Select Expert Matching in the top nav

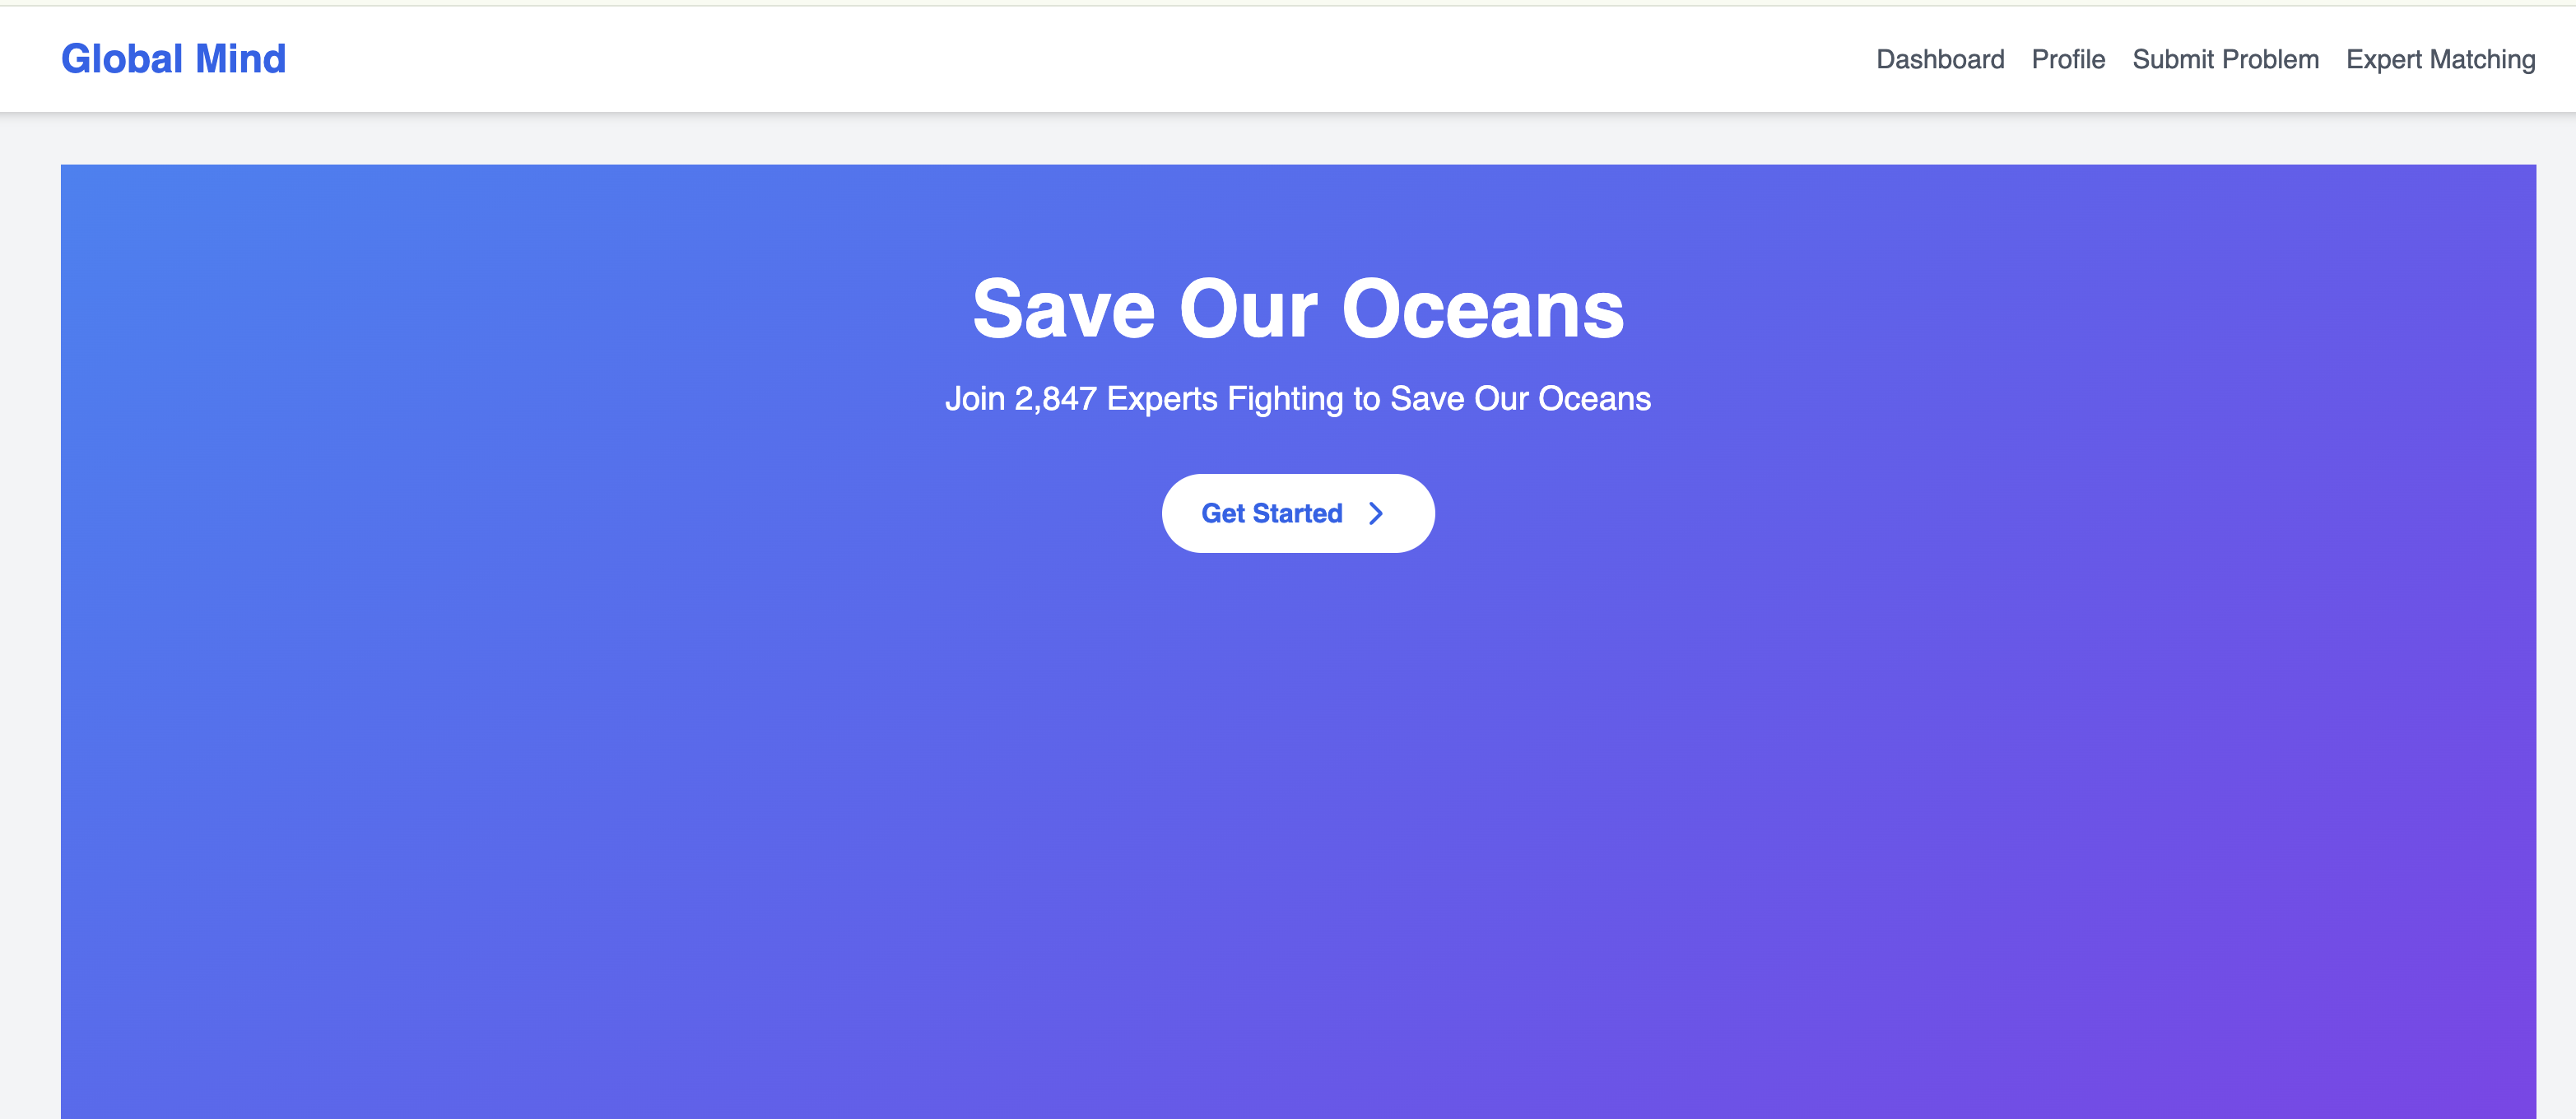coord(2440,60)
